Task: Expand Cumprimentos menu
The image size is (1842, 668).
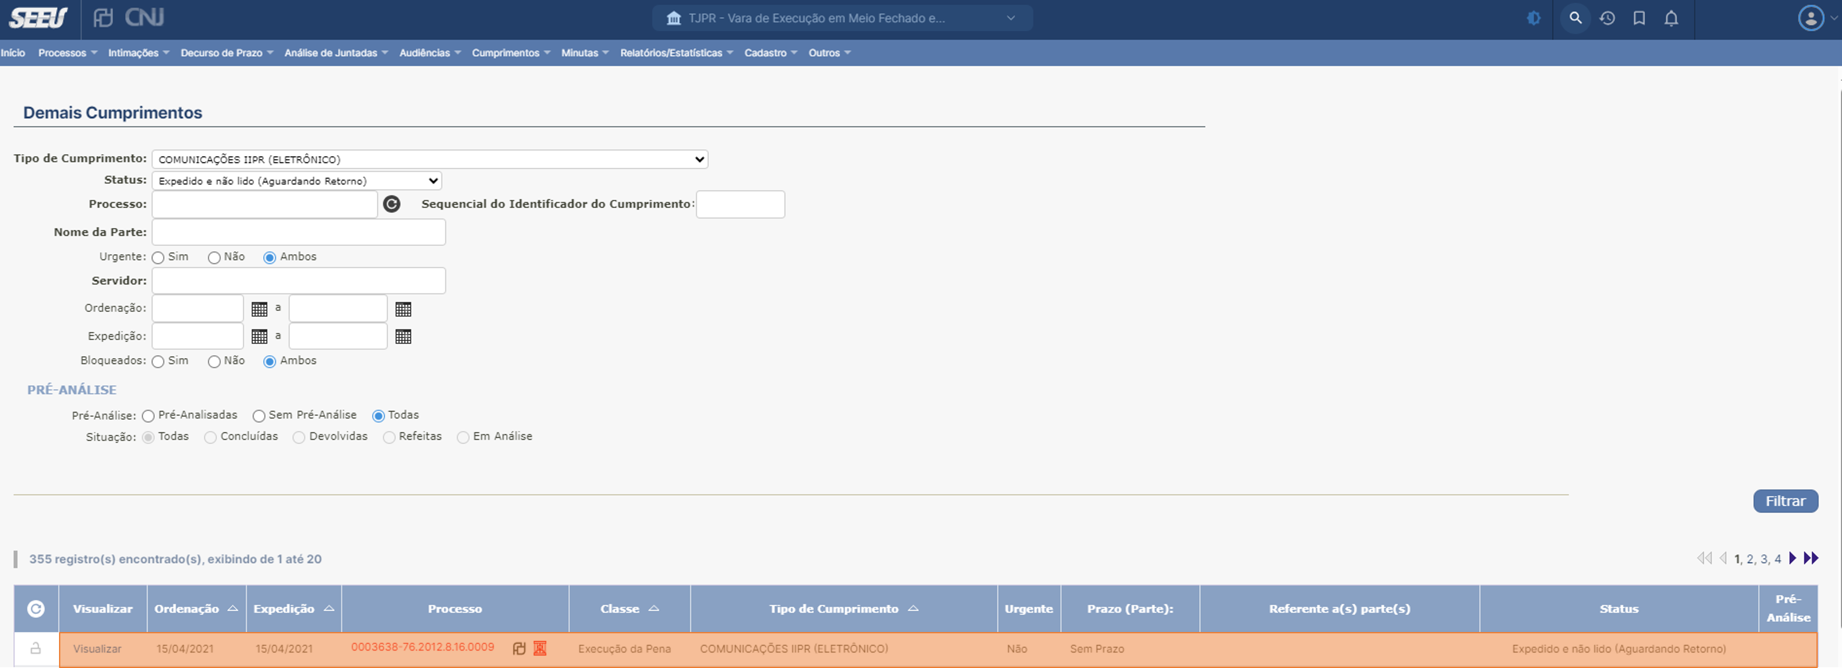Action: point(511,53)
